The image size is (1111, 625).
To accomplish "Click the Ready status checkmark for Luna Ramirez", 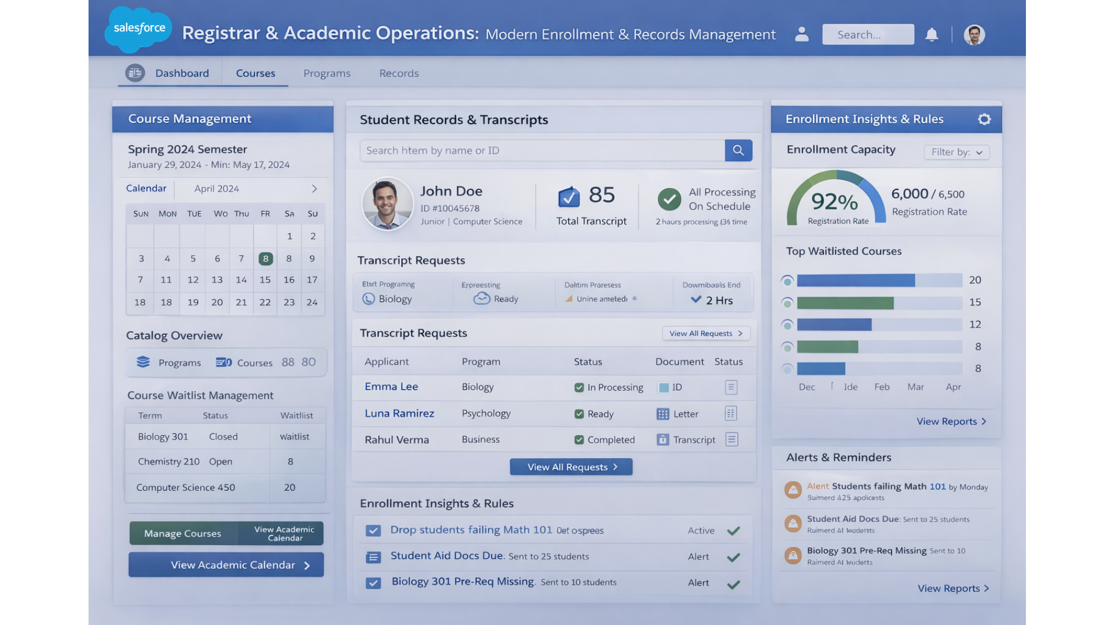I will [x=579, y=414].
